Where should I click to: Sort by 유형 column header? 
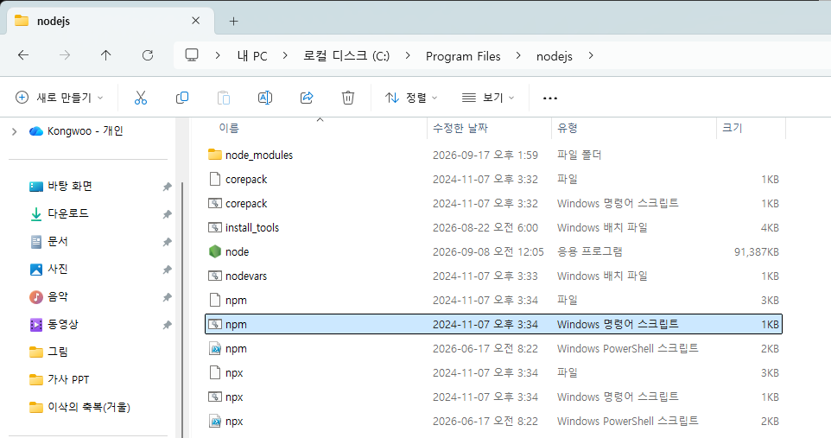567,128
